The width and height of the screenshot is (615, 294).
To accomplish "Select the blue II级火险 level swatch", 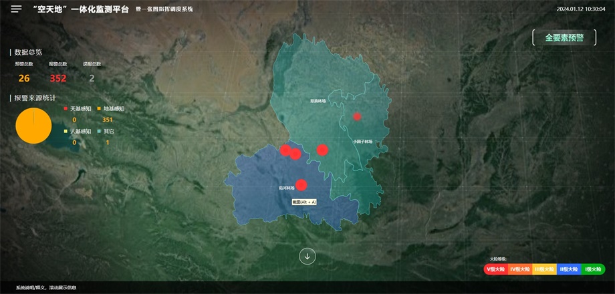I will (568, 269).
